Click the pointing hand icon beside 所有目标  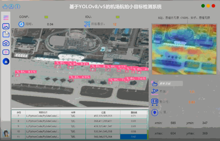[x=155, y=84]
